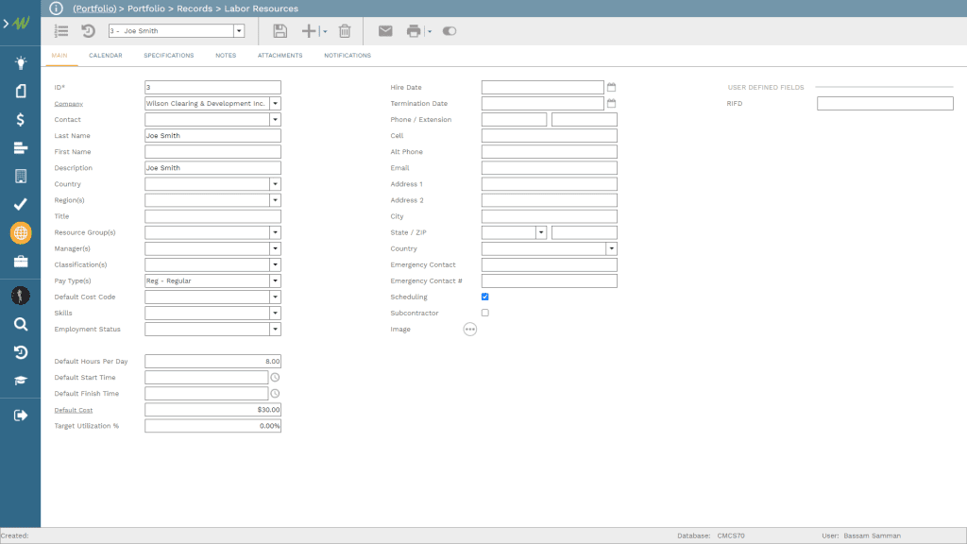Click the user avatar in sidebar
Viewport: 967px width, 544px height.
tap(21, 296)
